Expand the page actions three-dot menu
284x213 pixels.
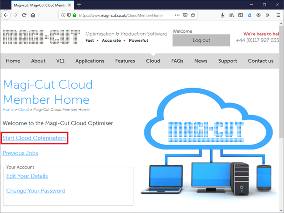pyautogui.click(x=177, y=15)
